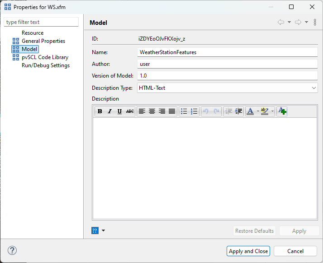Center-align the description text

(152, 111)
